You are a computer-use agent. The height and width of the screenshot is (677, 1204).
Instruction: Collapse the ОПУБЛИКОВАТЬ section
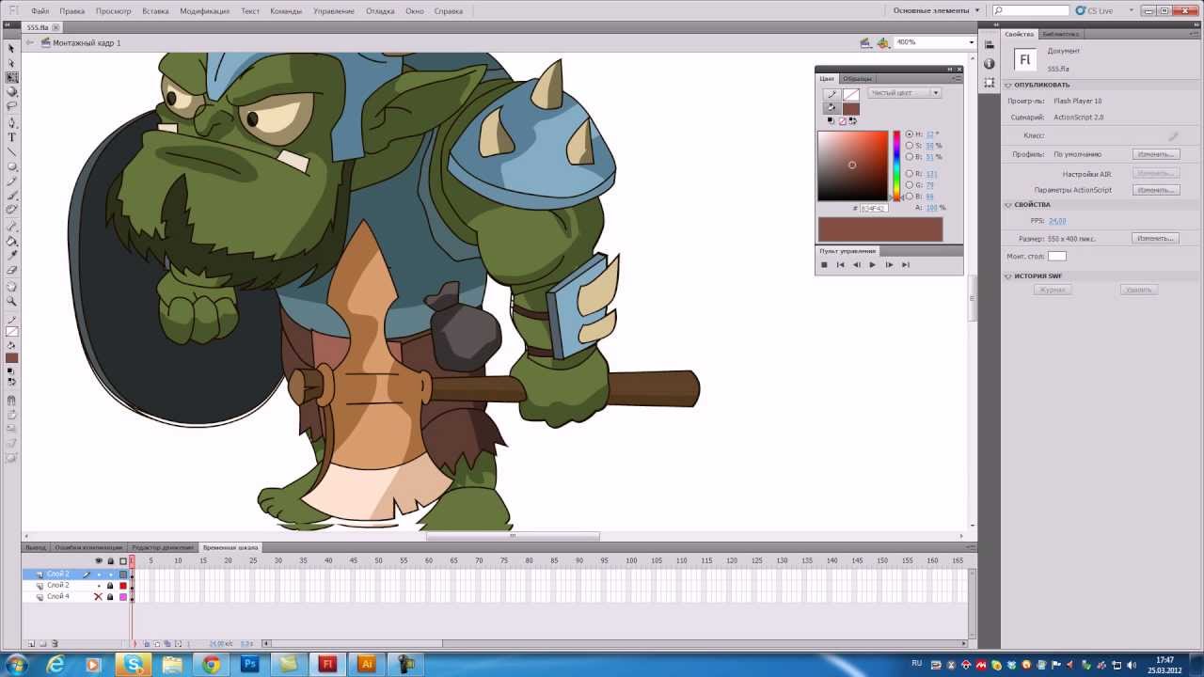coord(1008,85)
